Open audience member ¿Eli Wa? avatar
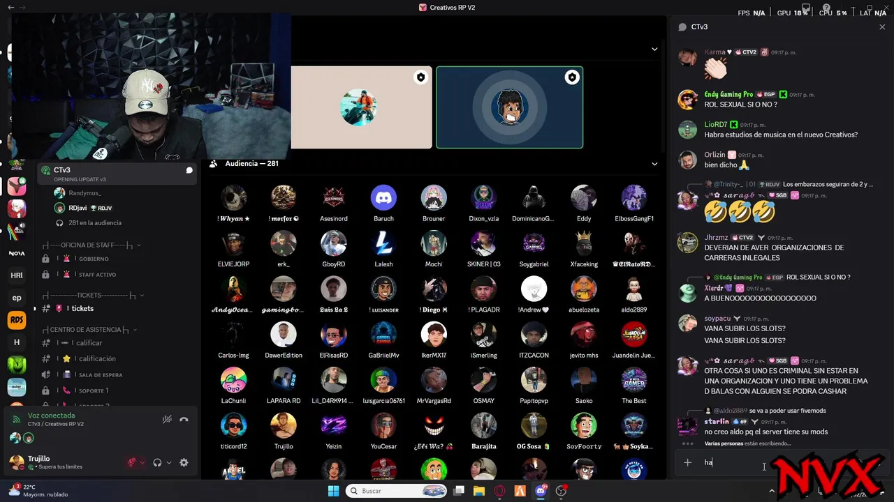The height and width of the screenshot is (502, 894). [x=434, y=425]
